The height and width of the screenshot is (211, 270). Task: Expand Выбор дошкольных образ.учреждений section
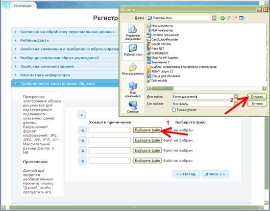pyautogui.click(x=65, y=58)
